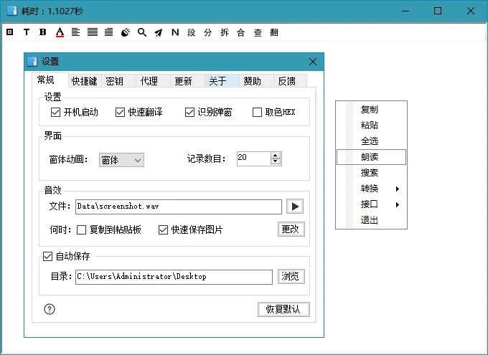Click the 恢复默认 button
488x355 pixels.
pos(283,309)
